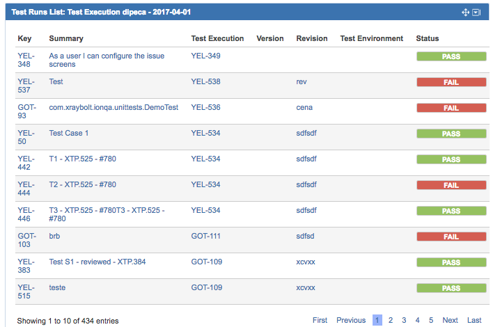Open issue key YEL-348

click(x=26, y=60)
